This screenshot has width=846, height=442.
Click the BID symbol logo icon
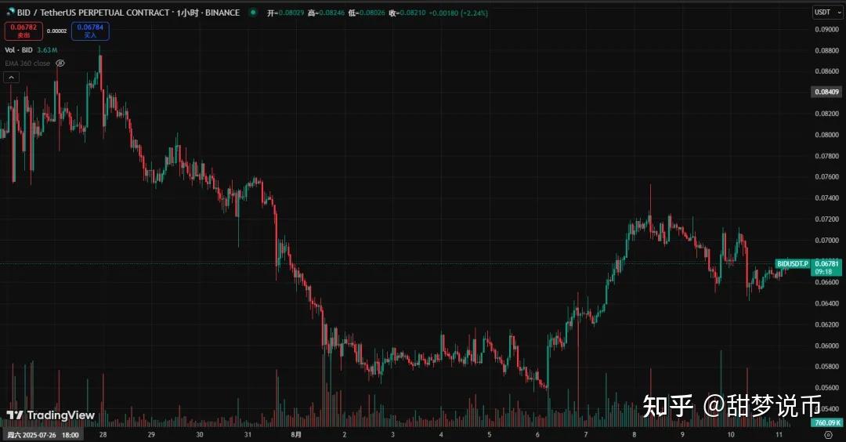(x=10, y=13)
